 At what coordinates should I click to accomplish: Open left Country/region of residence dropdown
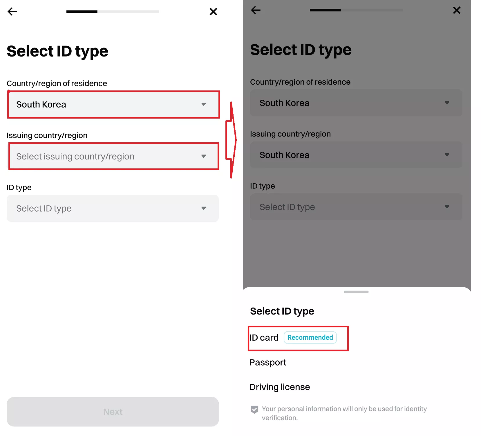click(x=113, y=104)
